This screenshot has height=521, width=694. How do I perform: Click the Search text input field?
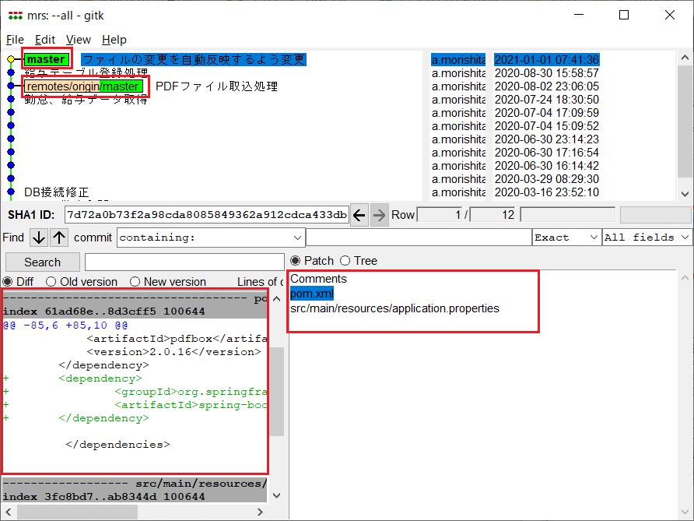(184, 262)
